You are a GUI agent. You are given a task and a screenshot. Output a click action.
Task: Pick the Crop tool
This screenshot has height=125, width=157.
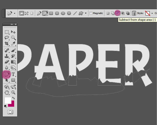point(7,44)
